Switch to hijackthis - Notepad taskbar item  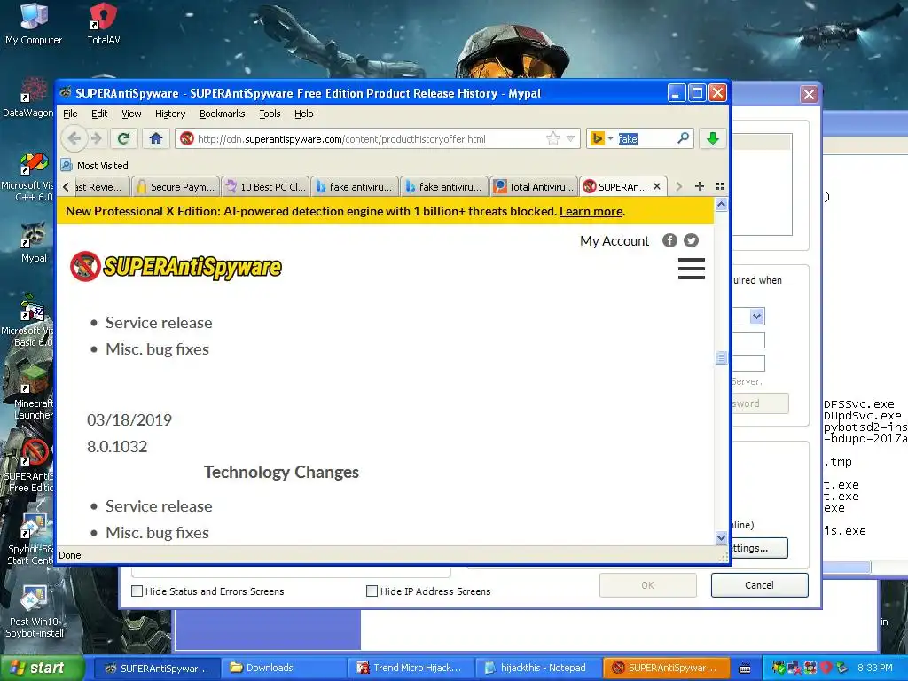(x=538, y=669)
